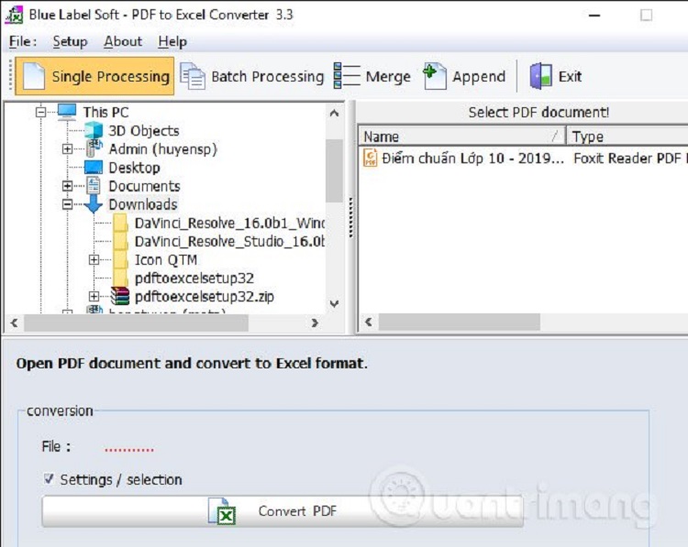Viewport: 688px width, 547px height.
Task: Select the pdftoexcelsetup32 folder
Action: point(194,278)
